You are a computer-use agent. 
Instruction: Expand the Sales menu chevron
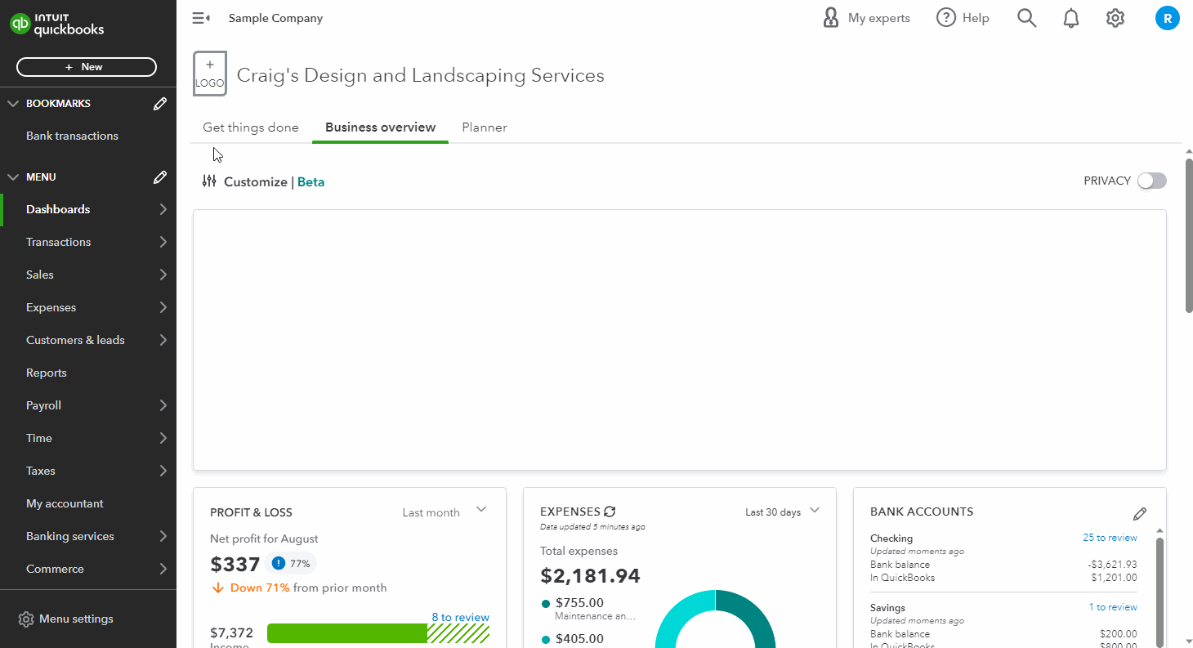[163, 275]
